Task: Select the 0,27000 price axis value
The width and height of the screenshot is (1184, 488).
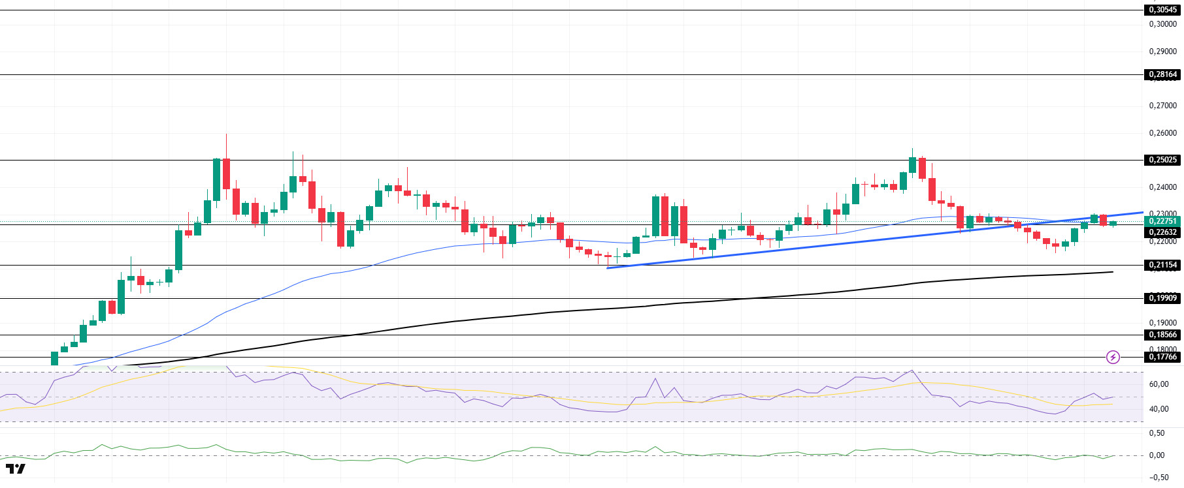Action: (x=1163, y=105)
